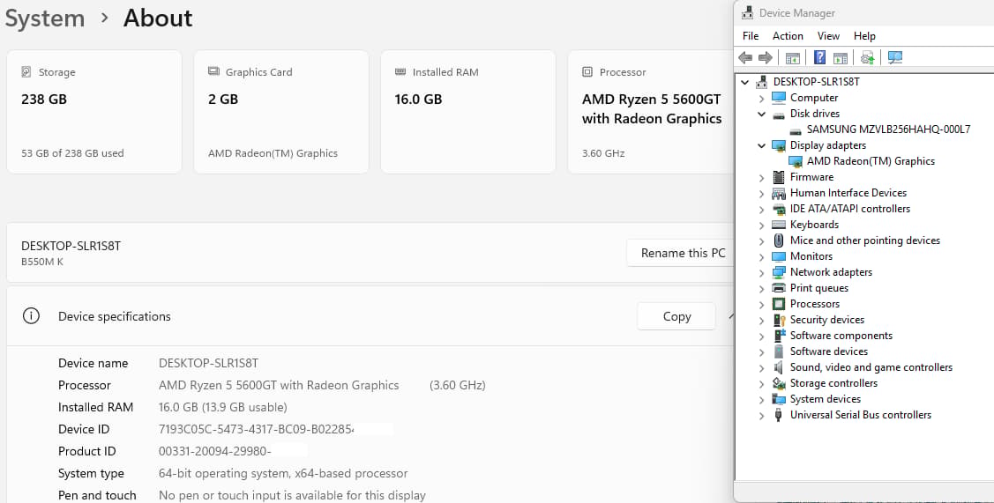Screen dimensions: 994x503
Task: Click the Device ID value starting 7193C05C
Action: click(x=256, y=430)
